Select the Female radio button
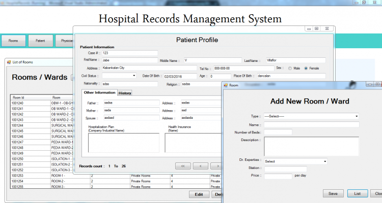 (306, 69)
